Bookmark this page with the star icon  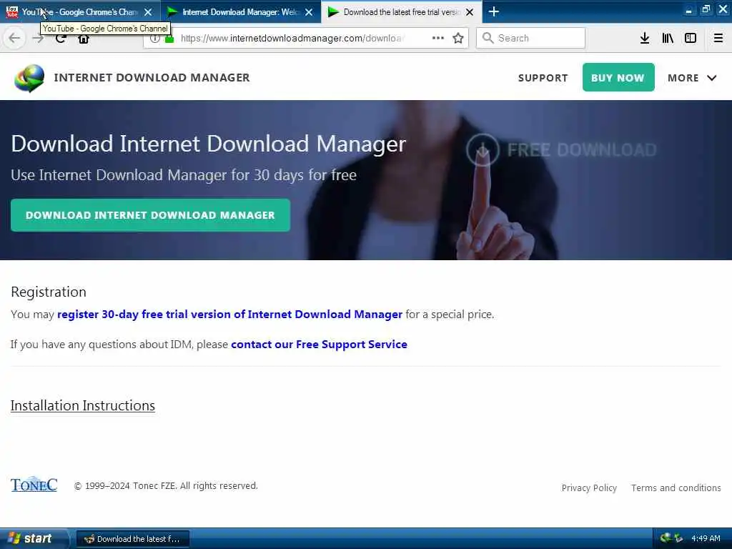(458, 39)
